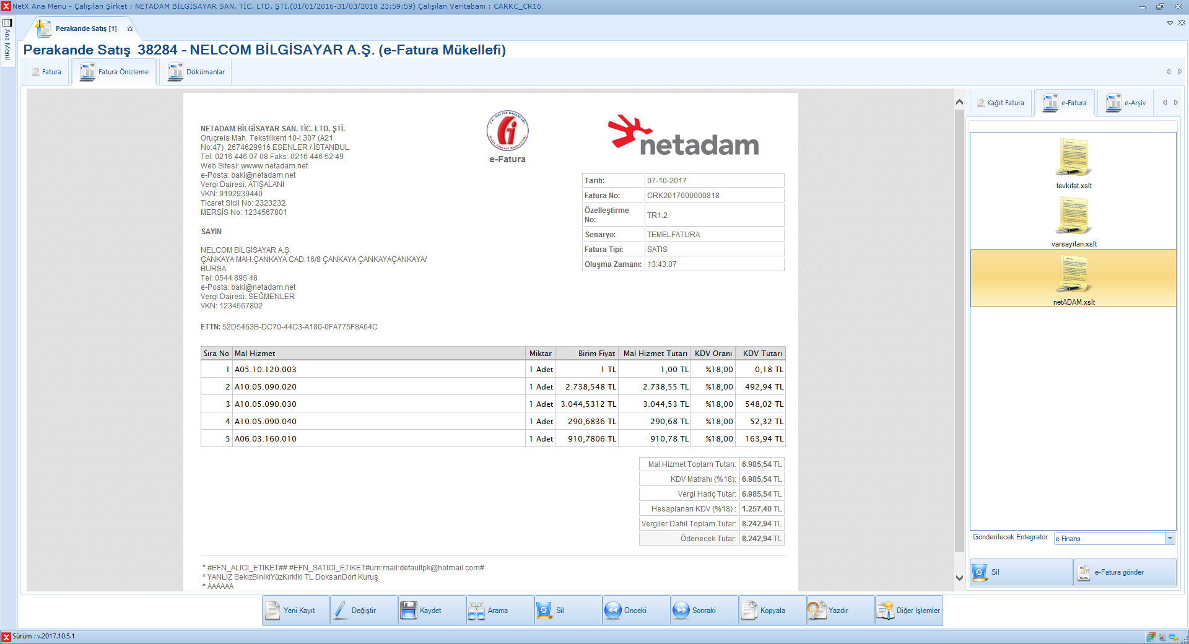Open search with the Arama binoculars icon
1189x644 pixels.
pyautogui.click(x=476, y=611)
